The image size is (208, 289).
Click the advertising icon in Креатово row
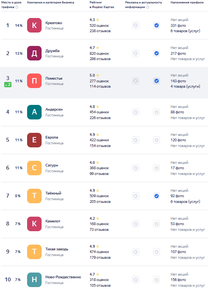135,25
